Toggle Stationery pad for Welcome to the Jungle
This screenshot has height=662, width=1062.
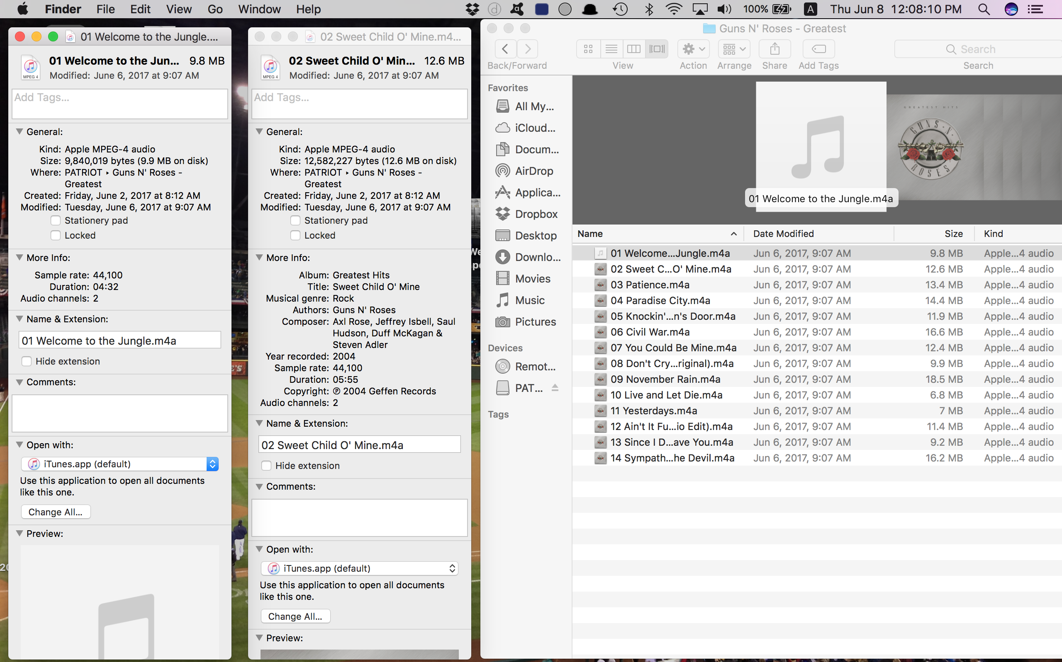point(56,220)
